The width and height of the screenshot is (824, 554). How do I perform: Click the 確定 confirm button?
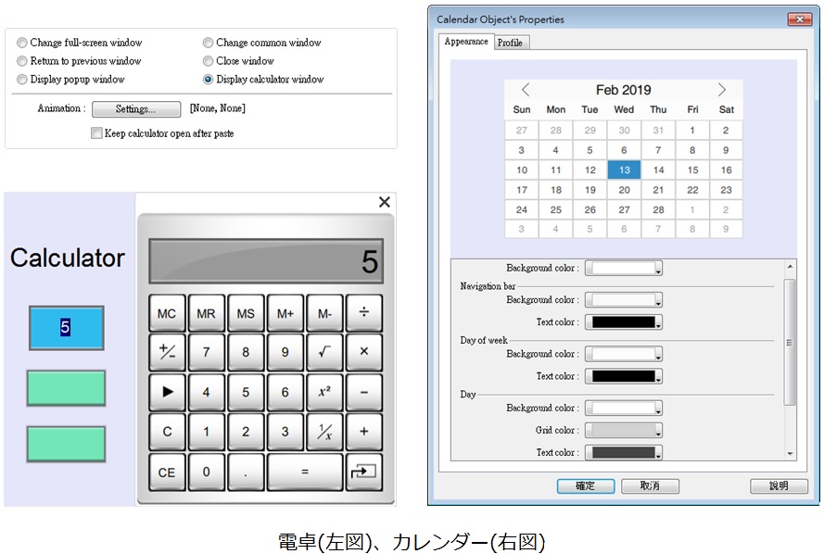[x=585, y=485]
